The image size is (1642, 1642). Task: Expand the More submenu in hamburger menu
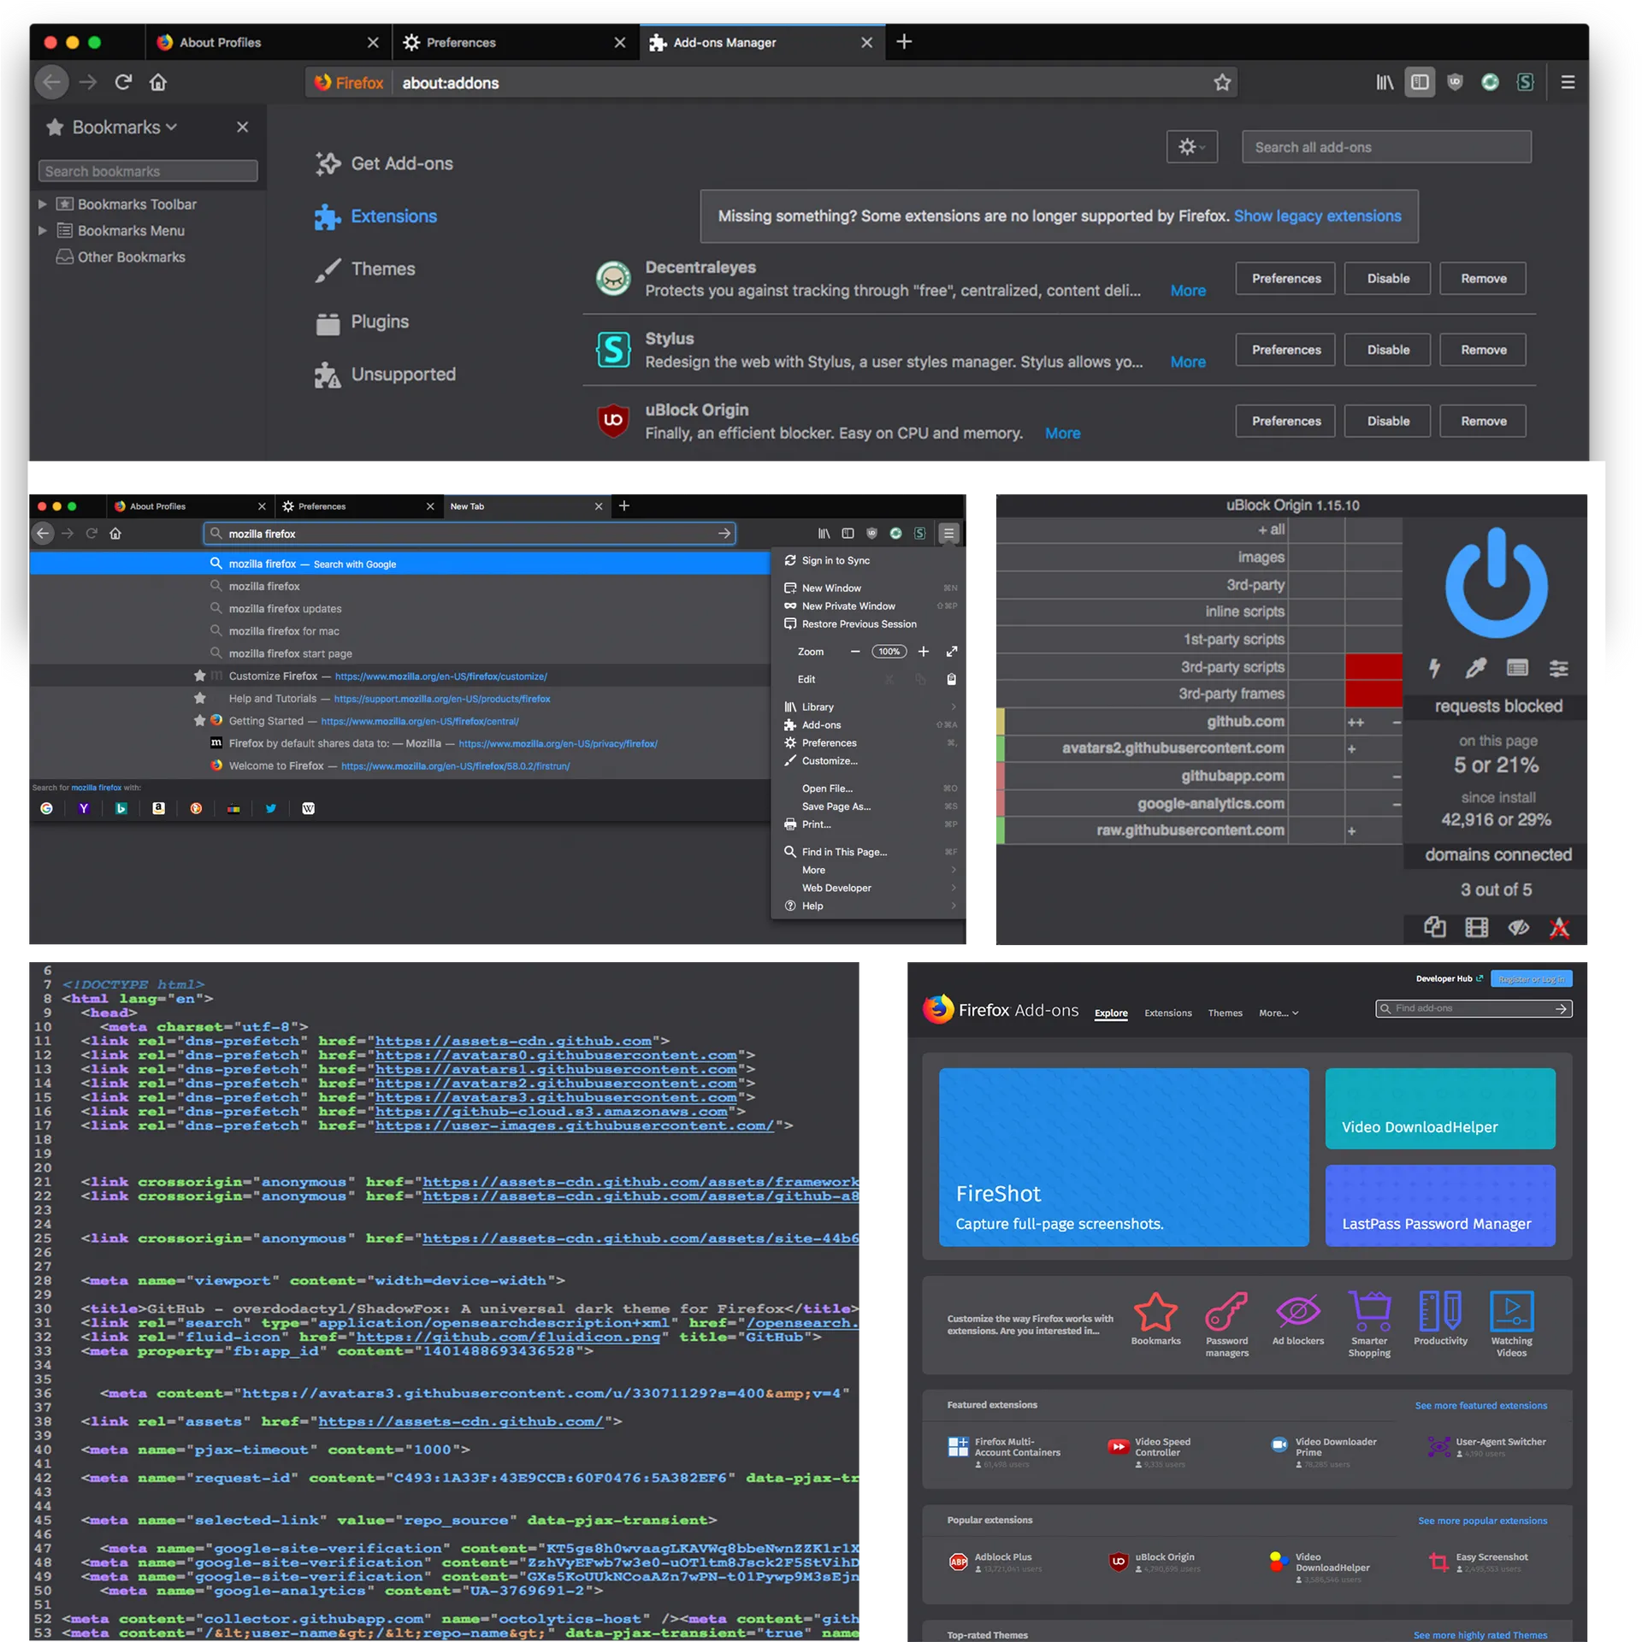(869, 870)
